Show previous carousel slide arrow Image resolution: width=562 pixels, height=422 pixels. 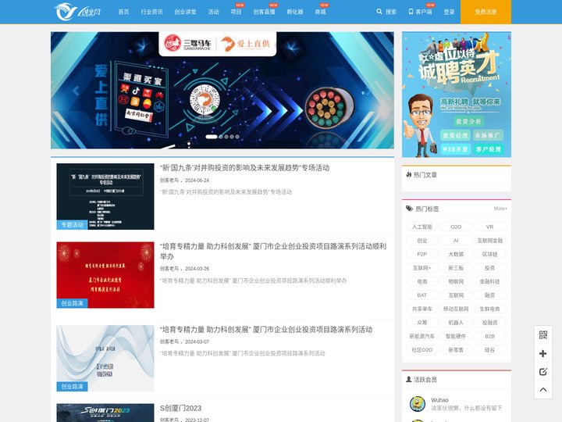76,91
